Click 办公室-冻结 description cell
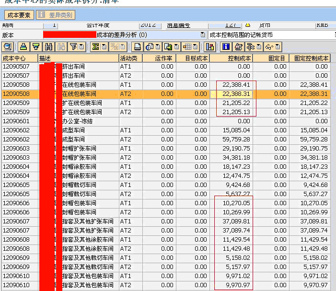The height and width of the screenshot is (291, 336). tap(79, 121)
